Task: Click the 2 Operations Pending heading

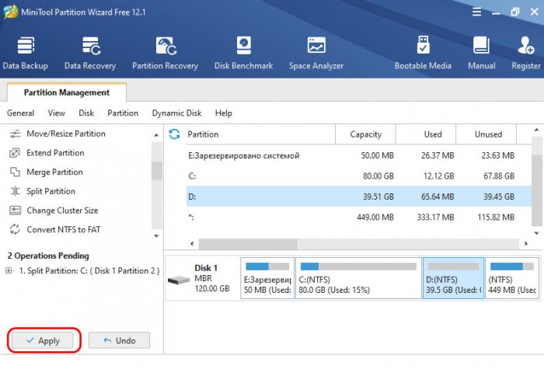Action: (48, 256)
